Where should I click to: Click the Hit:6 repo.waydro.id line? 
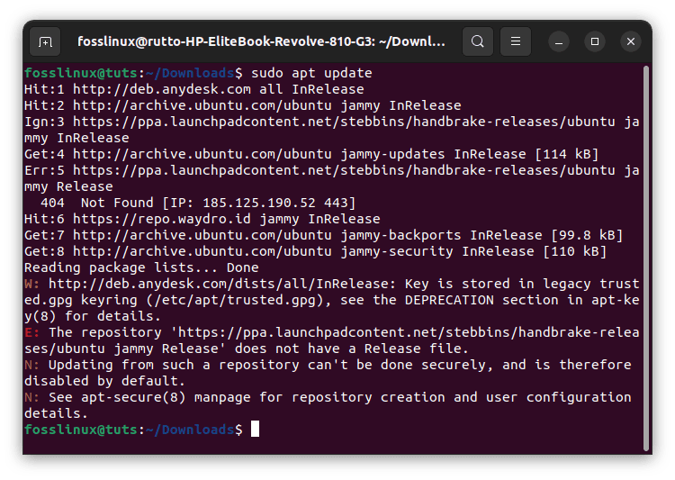(x=202, y=219)
